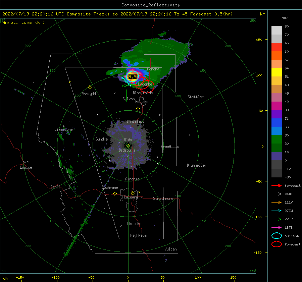Image resolution: width=302 pixels, height=282 pixels.
Task: Click the purple 36-39 dBZ color swatch
Action: click(x=276, y=114)
